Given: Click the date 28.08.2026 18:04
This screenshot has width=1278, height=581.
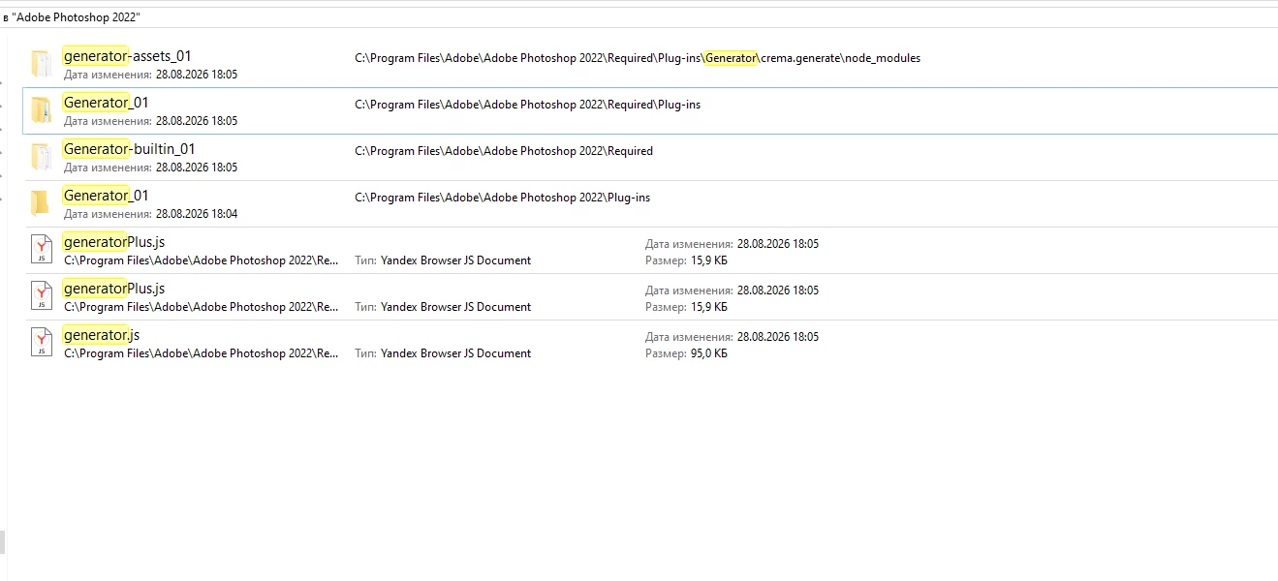Looking at the screenshot, I should 197,214.
